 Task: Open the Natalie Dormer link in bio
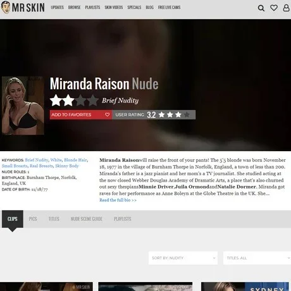click(x=237, y=187)
